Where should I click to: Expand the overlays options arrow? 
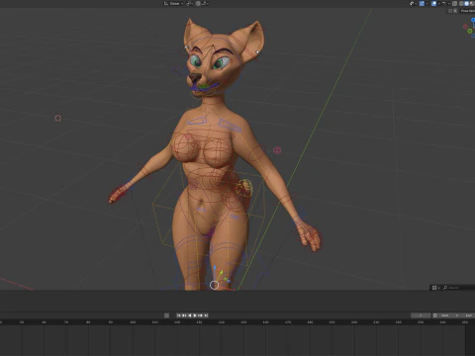(x=439, y=3)
